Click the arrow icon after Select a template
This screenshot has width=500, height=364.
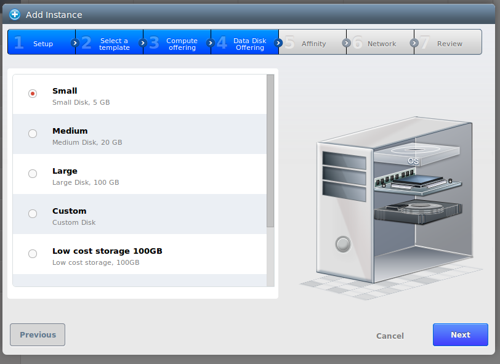point(142,42)
